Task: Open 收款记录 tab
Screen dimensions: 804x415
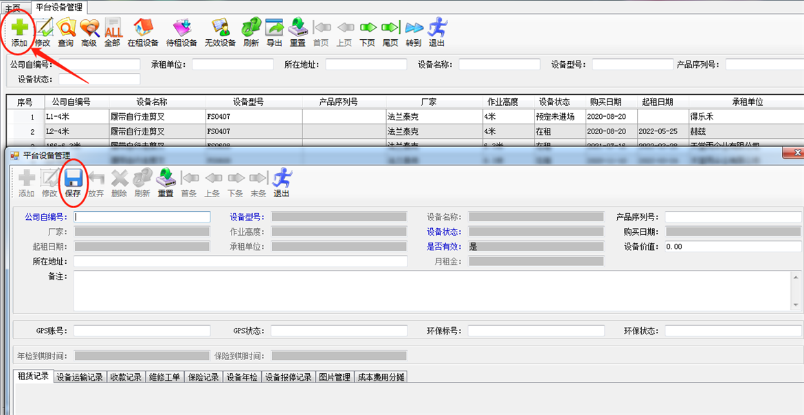Action: coord(126,377)
